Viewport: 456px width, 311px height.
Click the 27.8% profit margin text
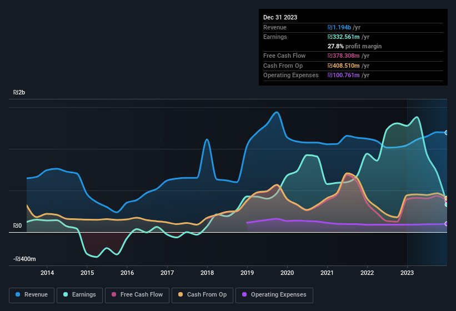[354, 46]
